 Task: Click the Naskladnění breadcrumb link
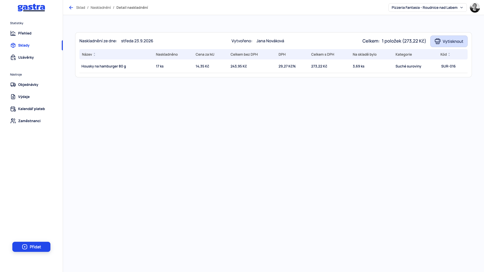tap(101, 8)
